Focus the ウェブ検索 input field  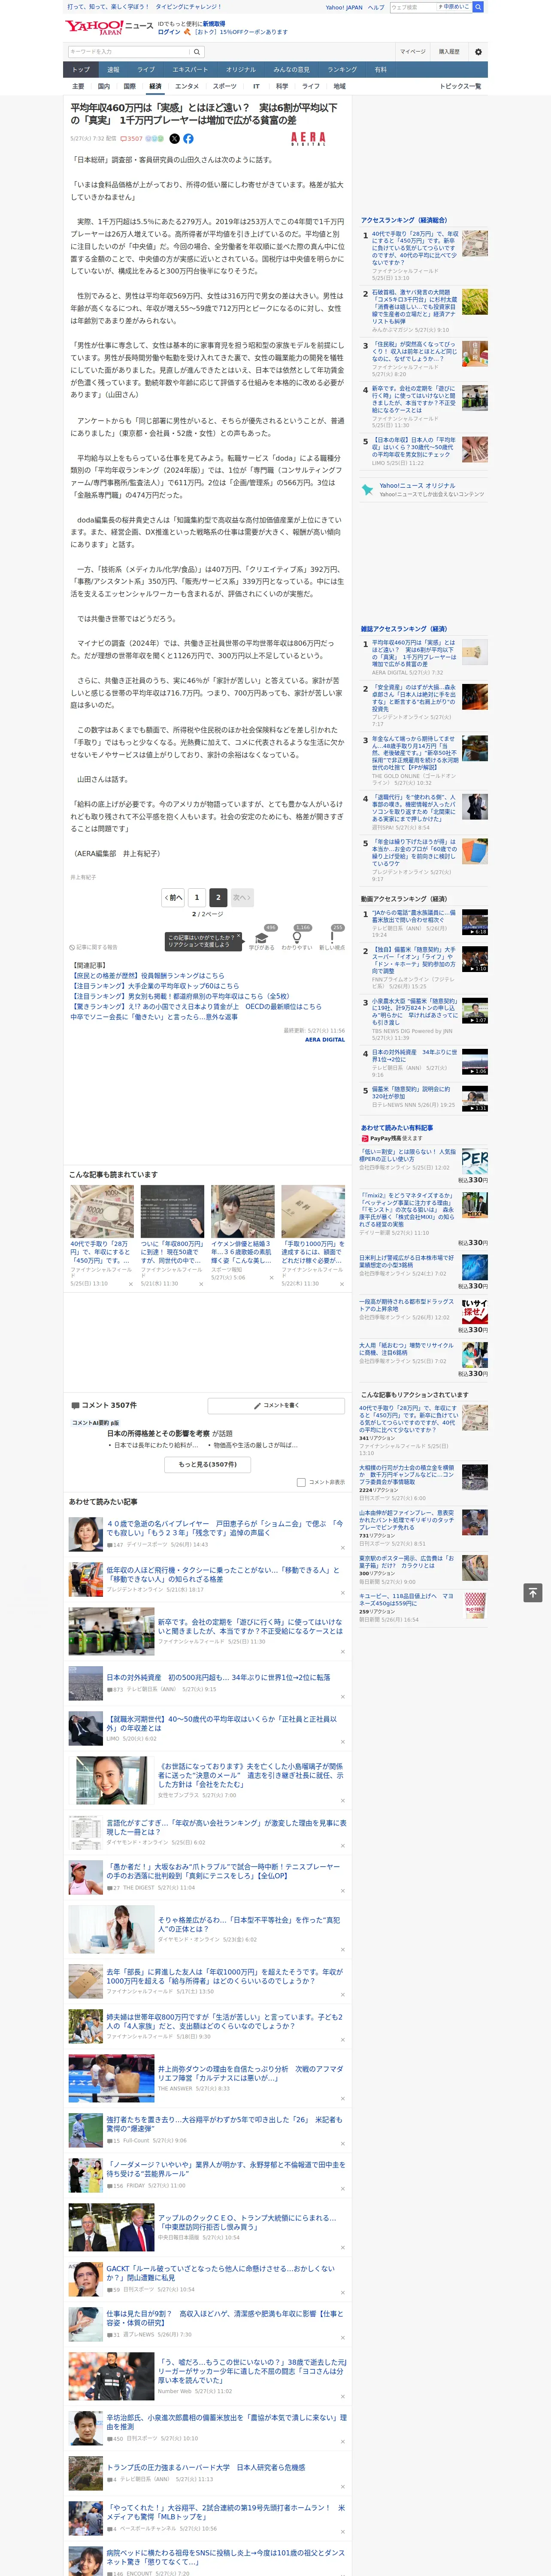click(x=413, y=7)
